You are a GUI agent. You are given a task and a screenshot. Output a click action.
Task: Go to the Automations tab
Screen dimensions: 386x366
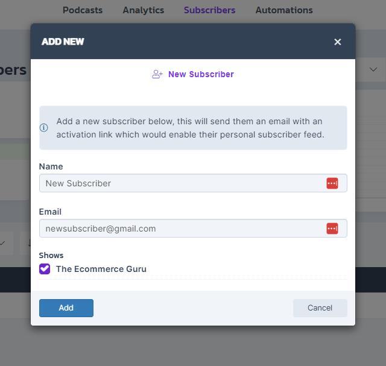[284, 10]
